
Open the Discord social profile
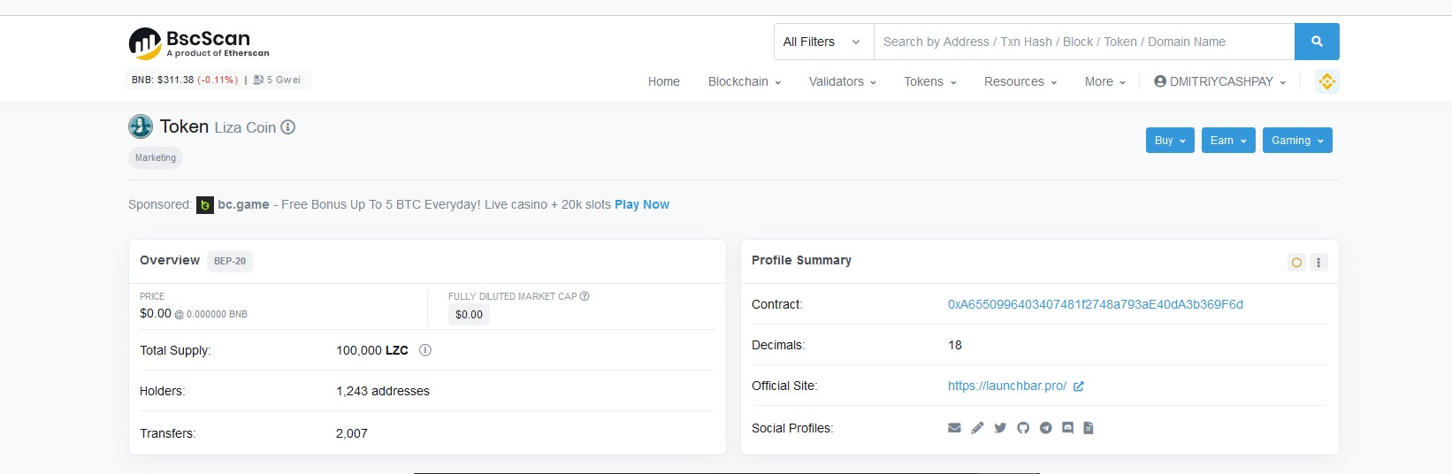[x=1067, y=428]
